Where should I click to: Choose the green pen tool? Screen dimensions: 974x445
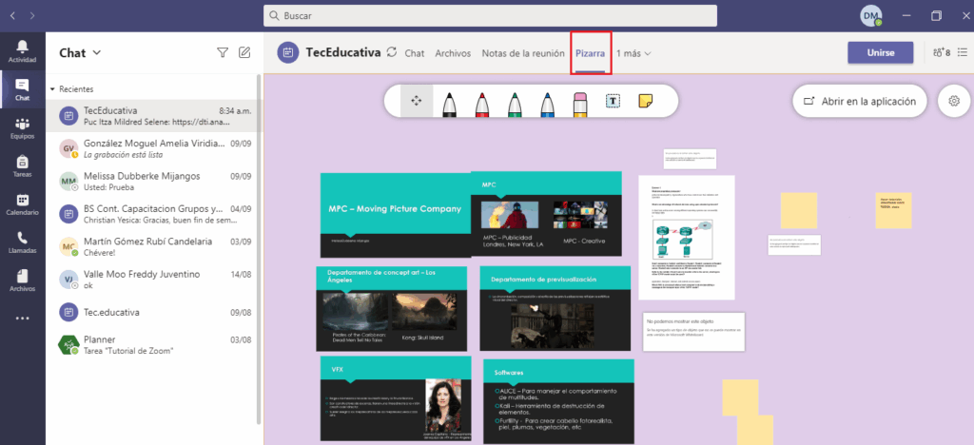[x=515, y=101]
